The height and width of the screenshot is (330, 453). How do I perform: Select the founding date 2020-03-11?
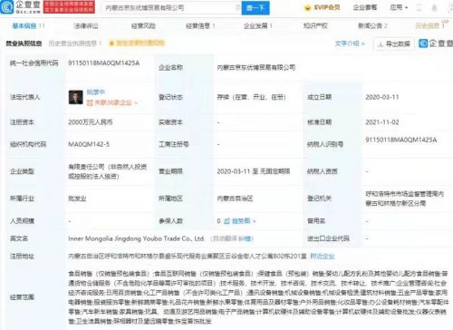tap(382, 97)
